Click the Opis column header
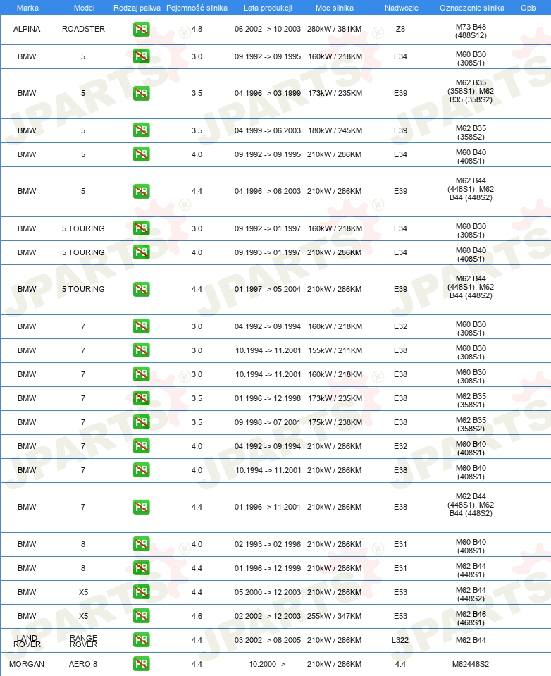The height and width of the screenshot is (676, 551). click(x=528, y=8)
